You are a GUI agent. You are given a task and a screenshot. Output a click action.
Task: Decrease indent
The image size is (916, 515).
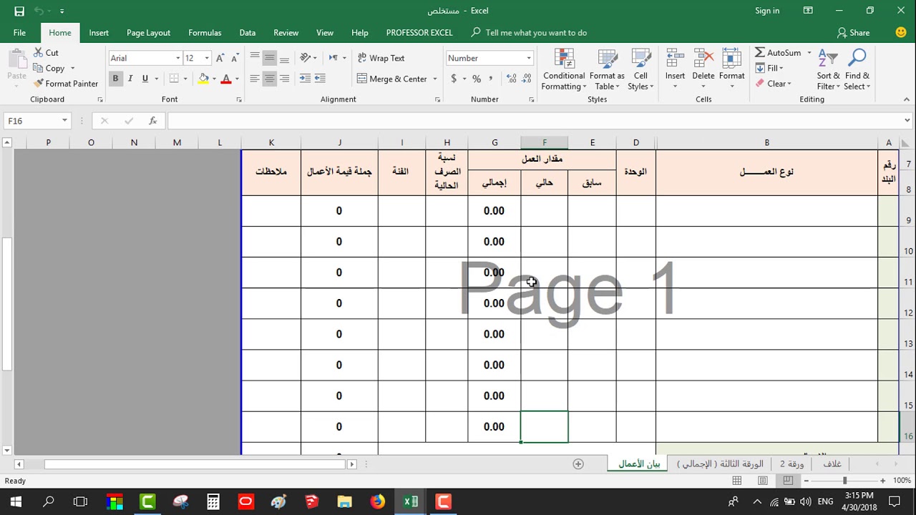tap(305, 79)
